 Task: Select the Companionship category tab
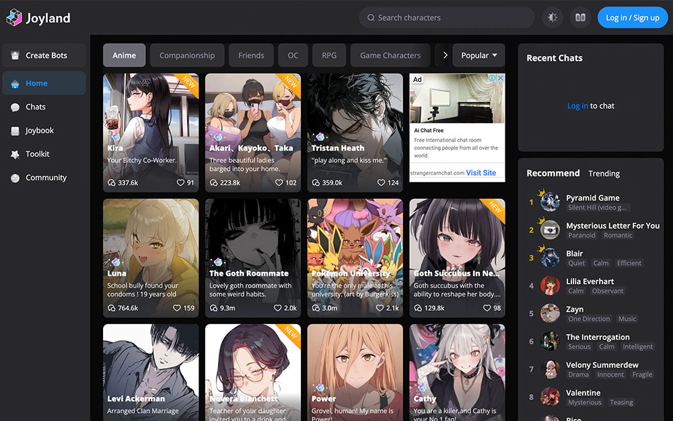pyautogui.click(x=187, y=55)
